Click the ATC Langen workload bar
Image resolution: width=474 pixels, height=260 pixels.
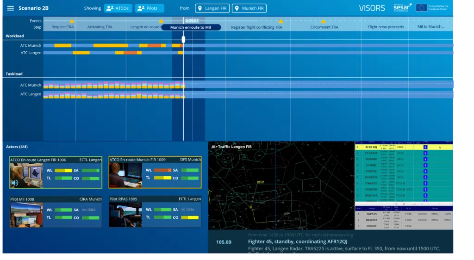tap(248, 53)
